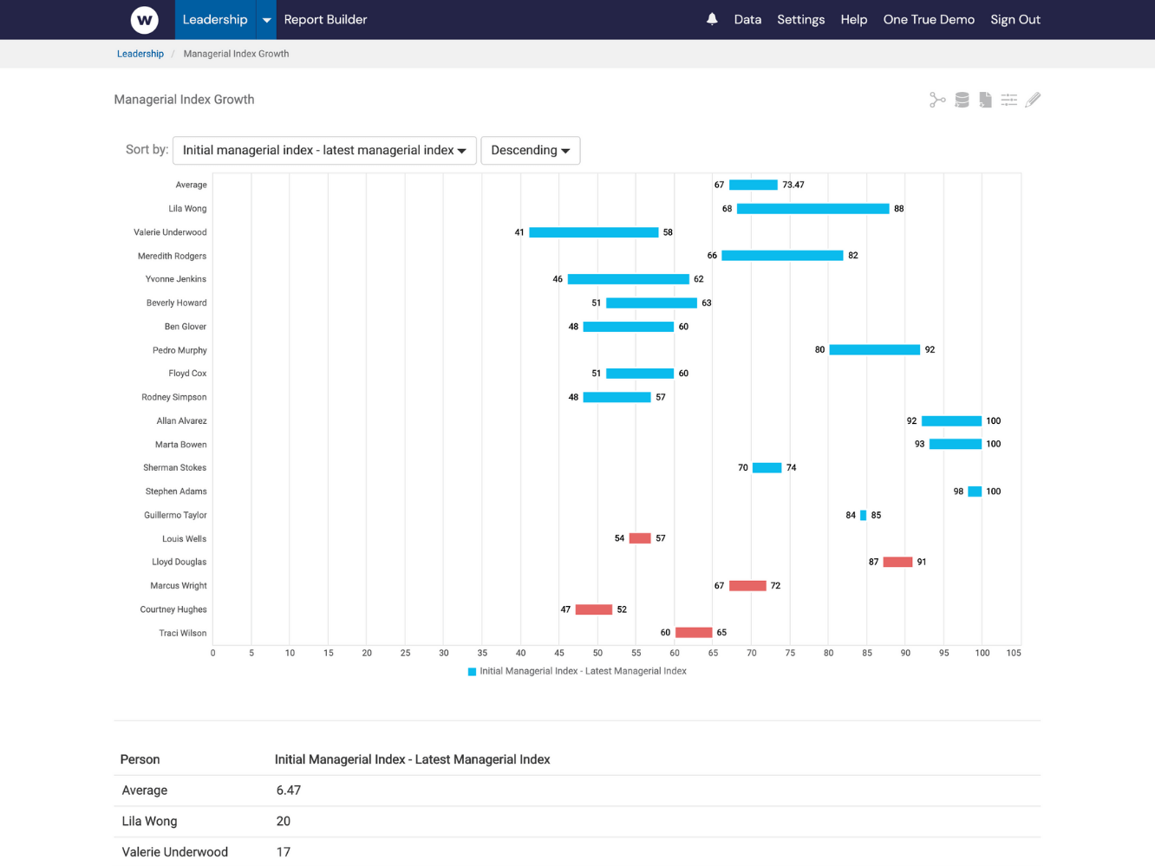Toggle the Average series visibility
Image resolution: width=1155 pixels, height=866 pixels.
[x=753, y=184]
